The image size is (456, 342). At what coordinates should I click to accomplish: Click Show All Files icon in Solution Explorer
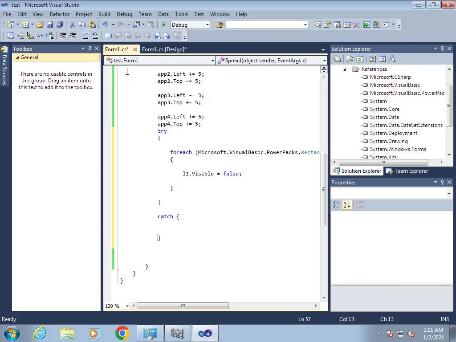coord(350,59)
